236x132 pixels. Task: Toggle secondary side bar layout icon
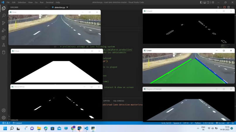208,2
